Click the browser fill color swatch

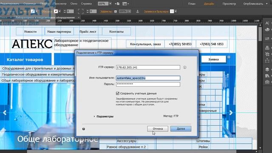pyautogui.click(x=172, y=11)
